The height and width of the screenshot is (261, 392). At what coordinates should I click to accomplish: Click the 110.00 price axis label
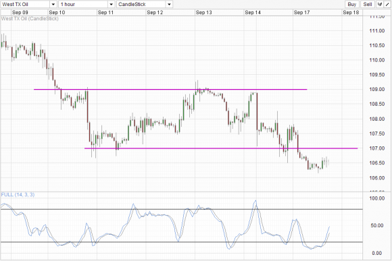pyautogui.click(x=376, y=60)
